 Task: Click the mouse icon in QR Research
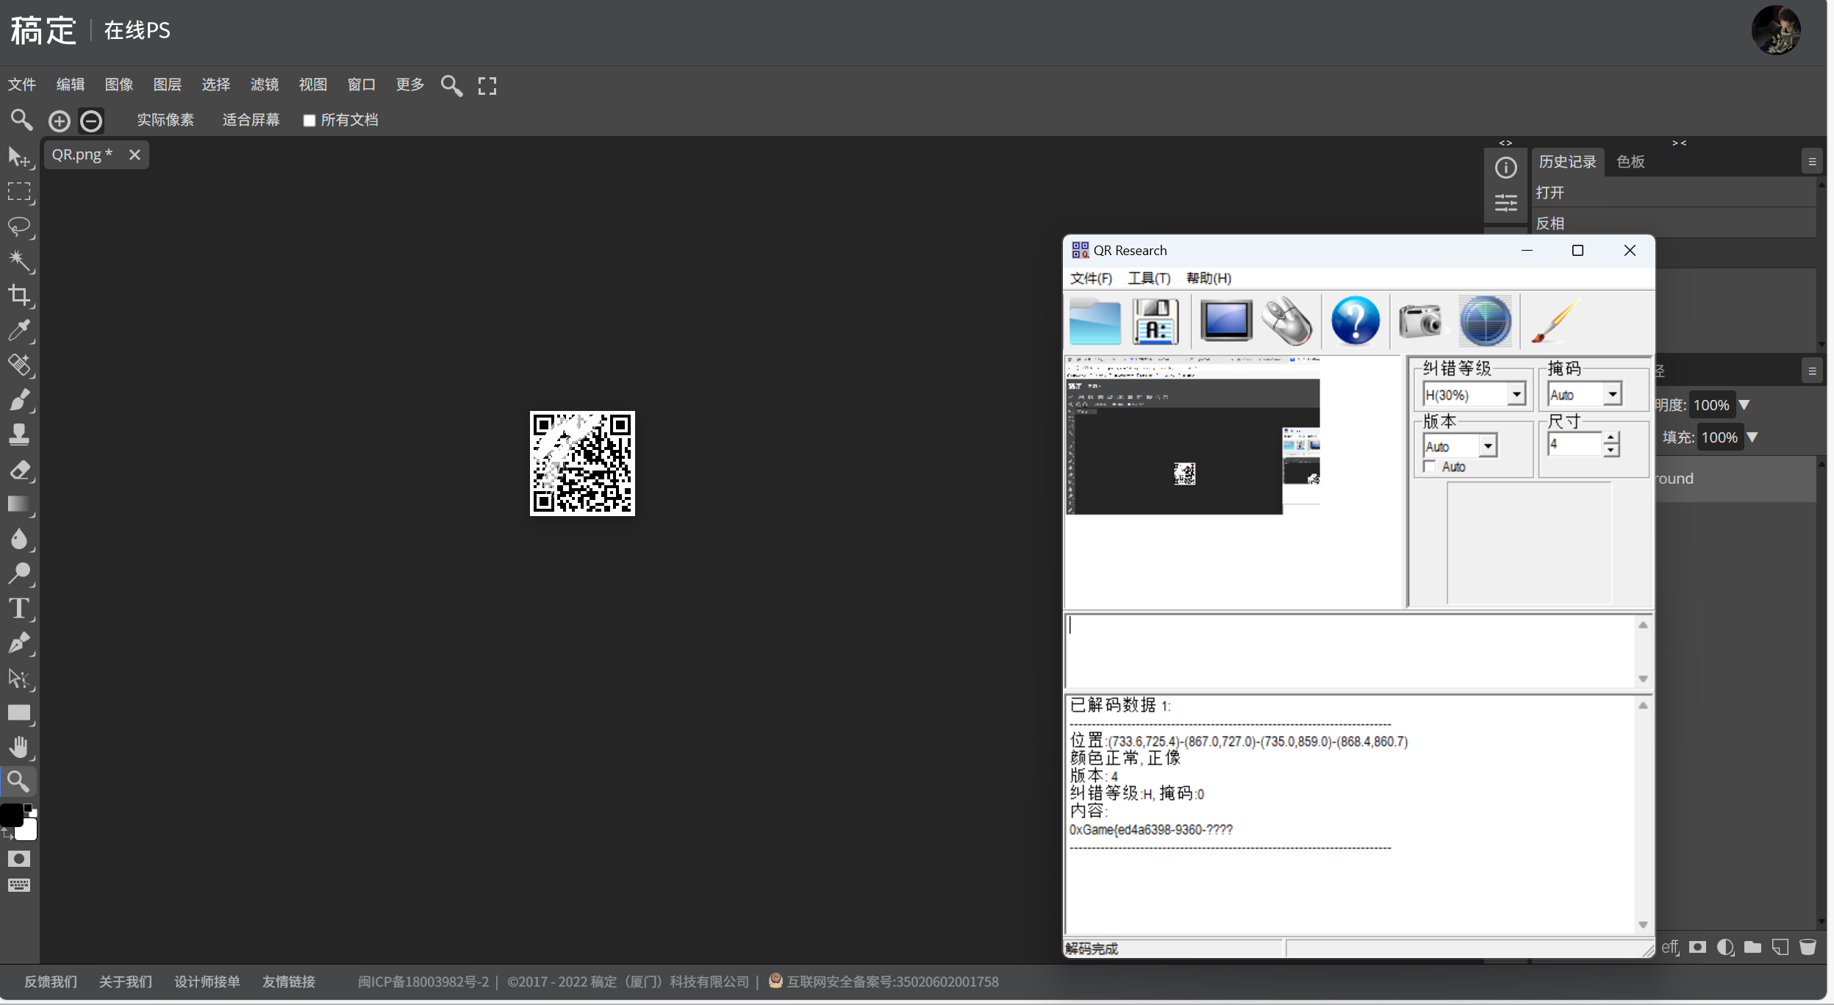1287,321
